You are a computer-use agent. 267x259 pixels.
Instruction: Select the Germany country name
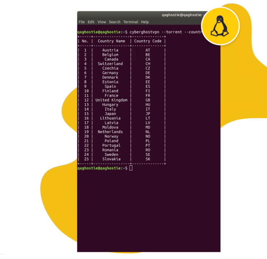(110, 73)
